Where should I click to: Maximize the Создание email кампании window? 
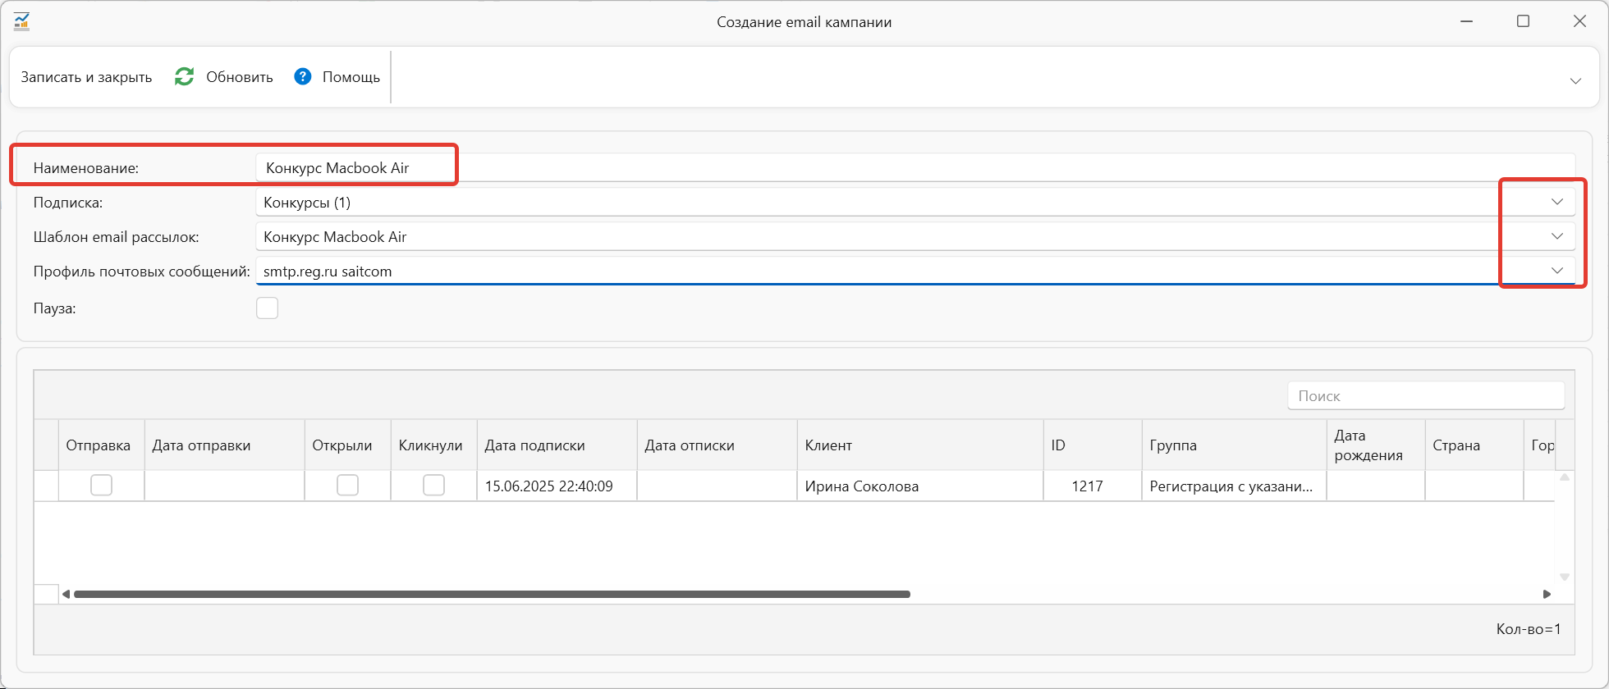(1523, 21)
